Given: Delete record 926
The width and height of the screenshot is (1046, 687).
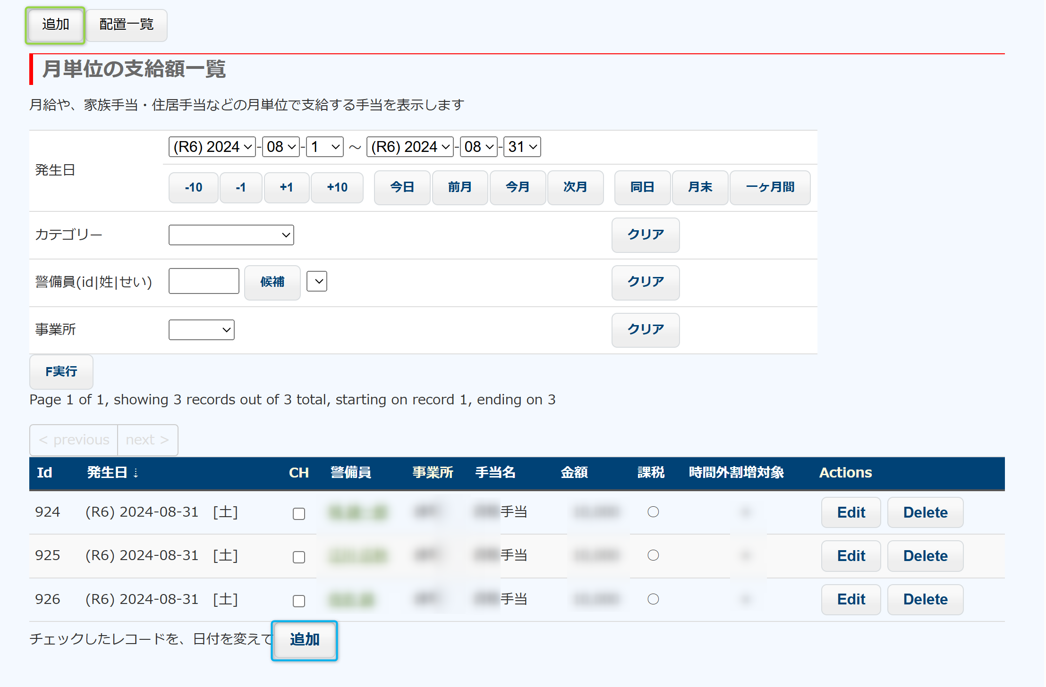Looking at the screenshot, I should tap(925, 599).
